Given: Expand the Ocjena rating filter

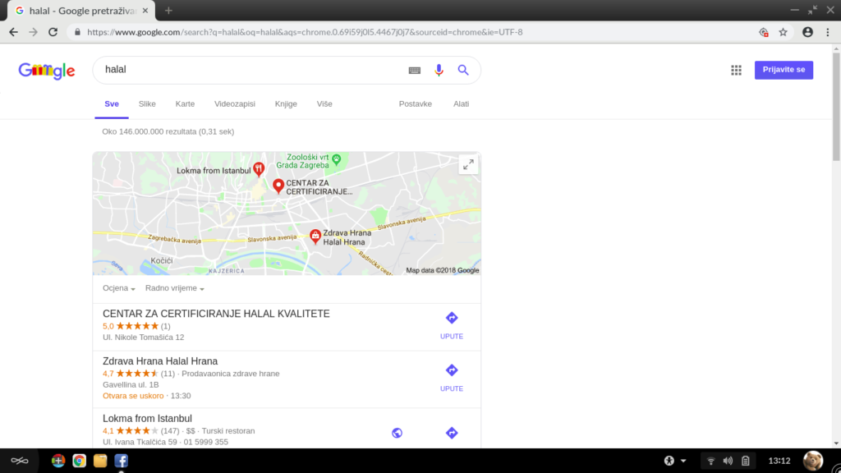Looking at the screenshot, I should [118, 288].
